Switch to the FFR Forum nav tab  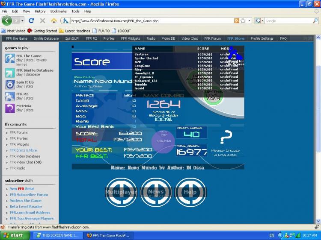(x=212, y=38)
